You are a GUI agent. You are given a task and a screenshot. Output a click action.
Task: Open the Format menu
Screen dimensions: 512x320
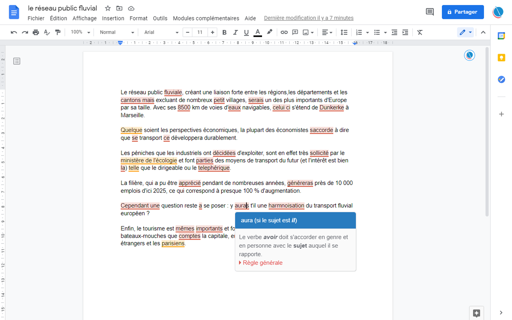(138, 18)
